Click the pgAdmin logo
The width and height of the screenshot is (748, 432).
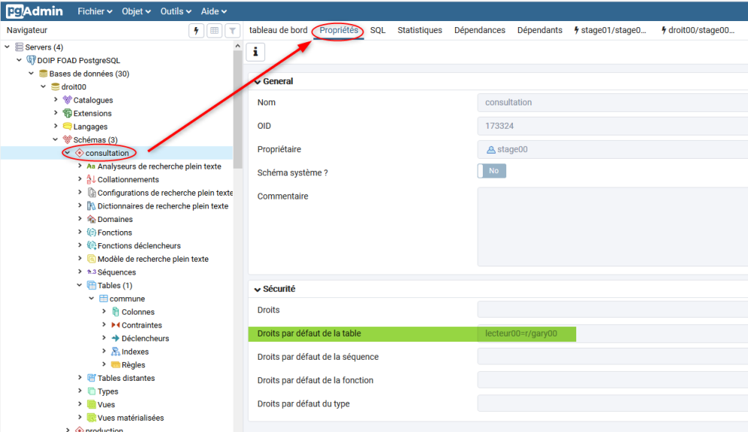[x=35, y=11]
